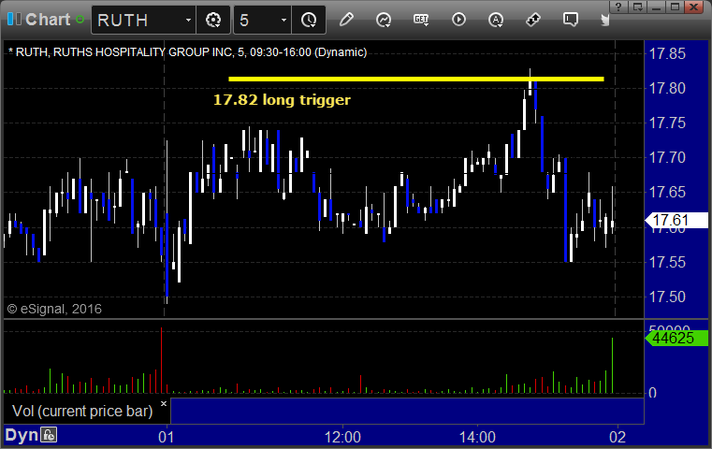The height and width of the screenshot is (449, 712).
Task: Maximize the chart window
Action: 676,7
